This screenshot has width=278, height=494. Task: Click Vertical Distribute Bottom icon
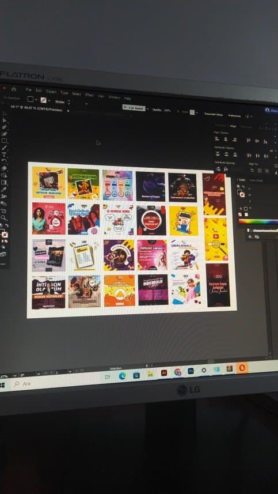(235, 155)
